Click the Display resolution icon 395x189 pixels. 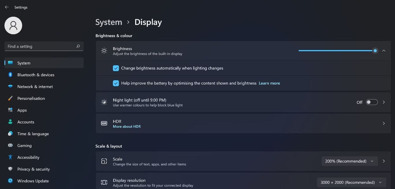pyautogui.click(x=104, y=182)
